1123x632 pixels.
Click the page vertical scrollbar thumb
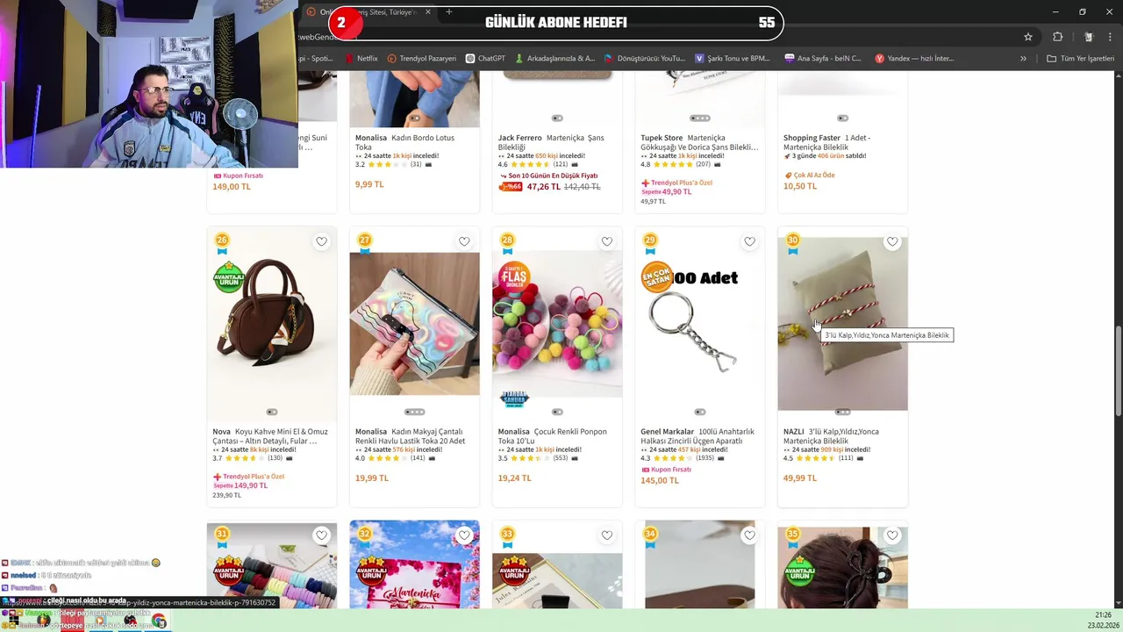click(x=1118, y=372)
